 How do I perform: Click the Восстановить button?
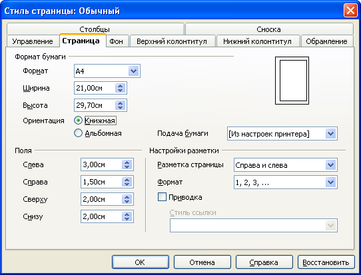[x=326, y=262]
